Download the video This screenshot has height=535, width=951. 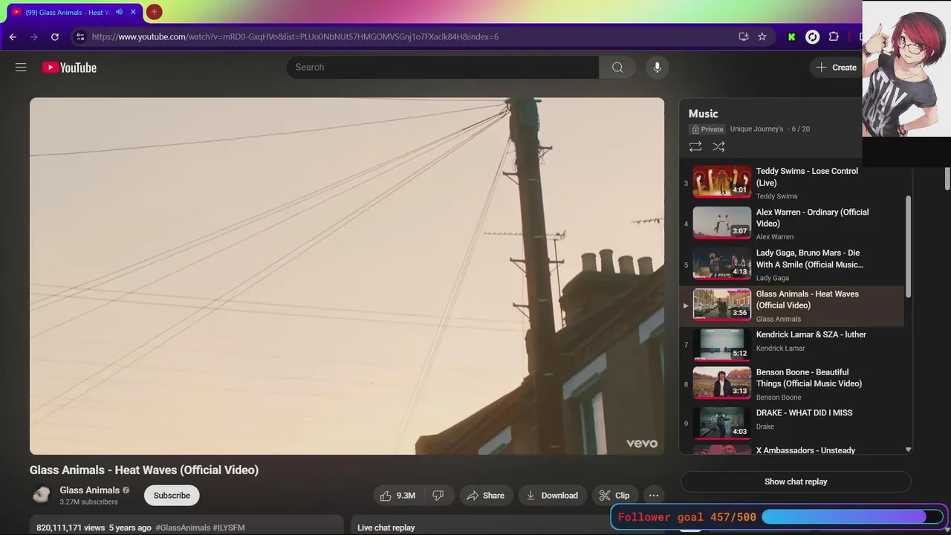552,496
